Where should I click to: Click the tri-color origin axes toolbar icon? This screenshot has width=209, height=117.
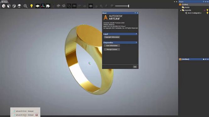(x=43, y=6)
